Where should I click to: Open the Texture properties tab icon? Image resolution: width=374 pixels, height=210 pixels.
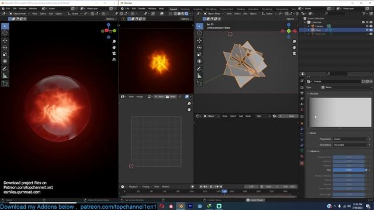302,163
